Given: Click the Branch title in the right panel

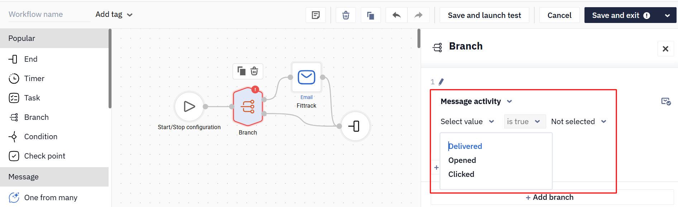Looking at the screenshot, I should point(465,46).
